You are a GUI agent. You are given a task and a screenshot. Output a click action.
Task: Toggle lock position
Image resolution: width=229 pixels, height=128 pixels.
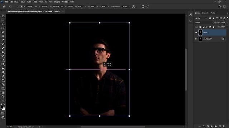[x=207, y=27]
